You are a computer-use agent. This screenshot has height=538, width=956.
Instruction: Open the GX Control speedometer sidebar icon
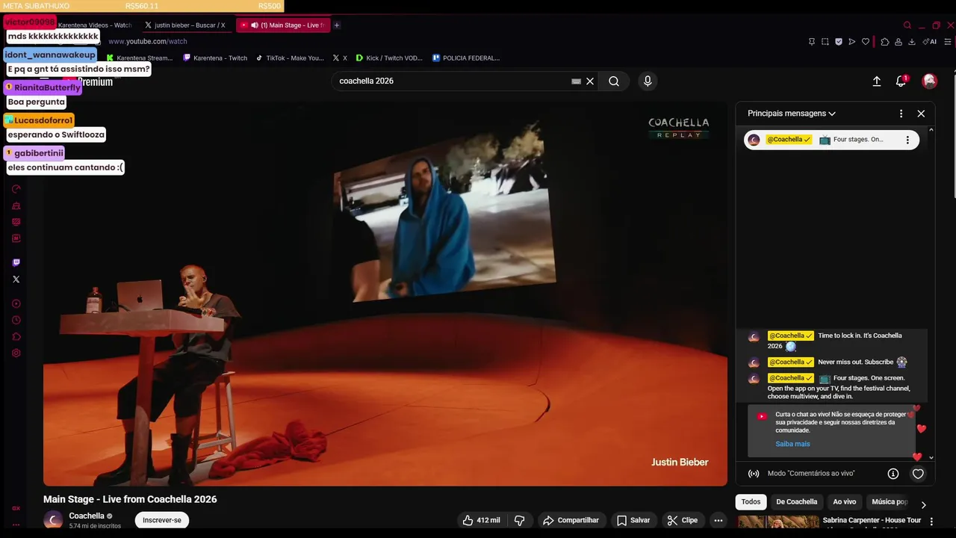16,189
